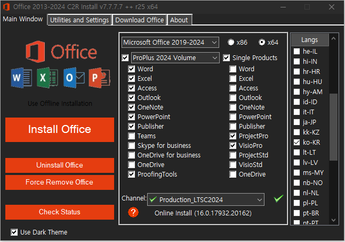Uncheck Access in the ProPlus suite list
Viewport: 345px width, 242px height.
pyautogui.click(x=132, y=88)
